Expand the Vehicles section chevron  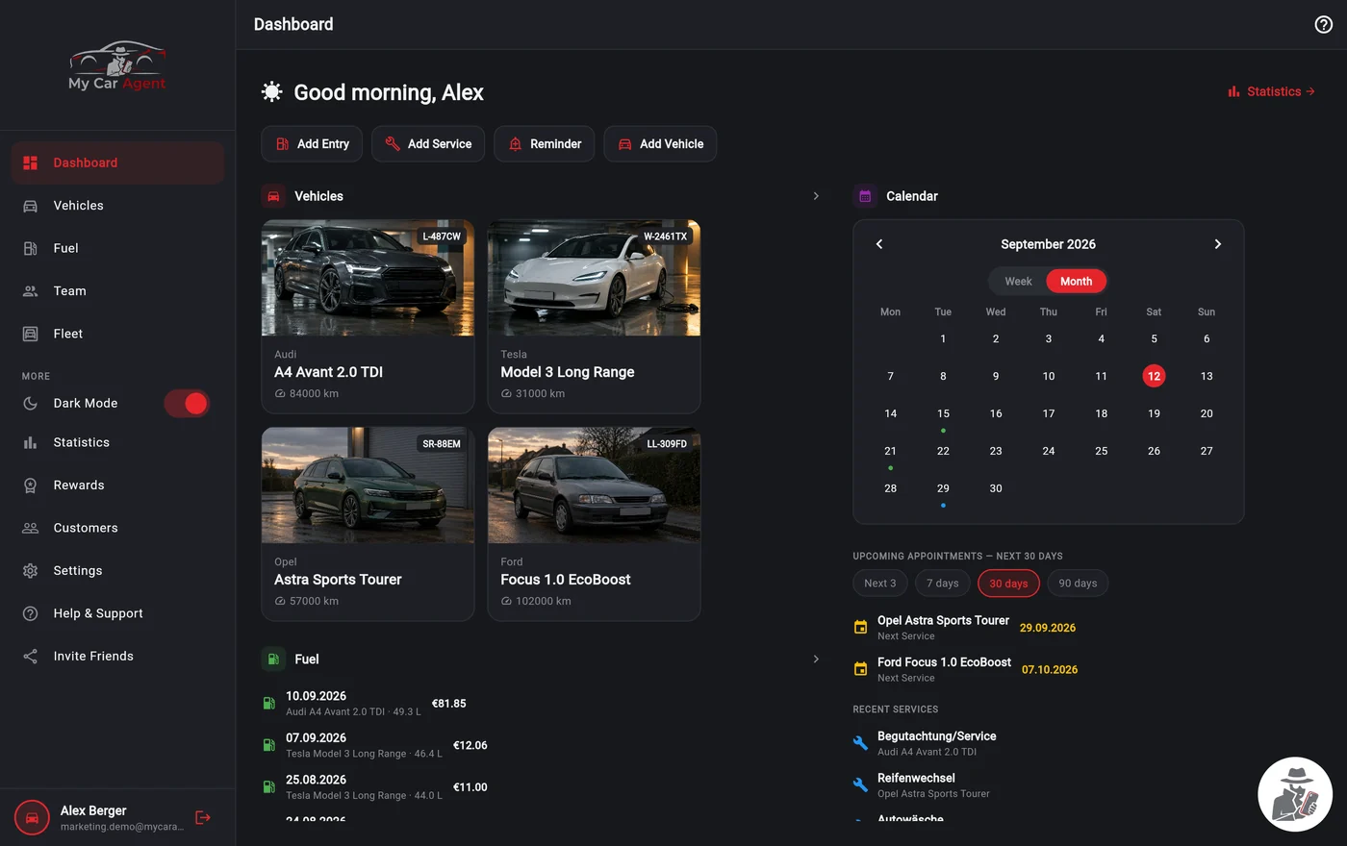pyautogui.click(x=816, y=196)
